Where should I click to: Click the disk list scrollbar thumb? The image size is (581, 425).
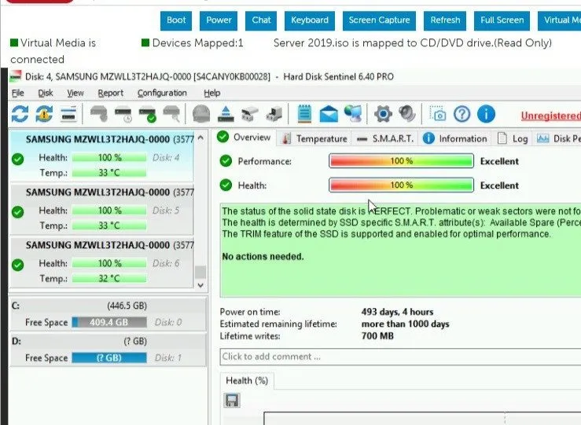click(200, 272)
